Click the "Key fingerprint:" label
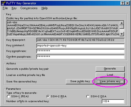This screenshot has width=131, height=107. tap(16, 40)
